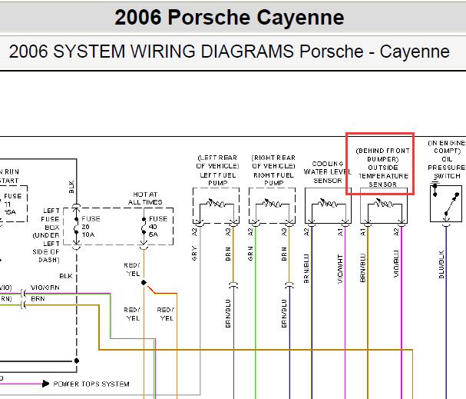Click the OIL PRESSURE SWITCH label
The image size is (466, 399).
click(446, 168)
